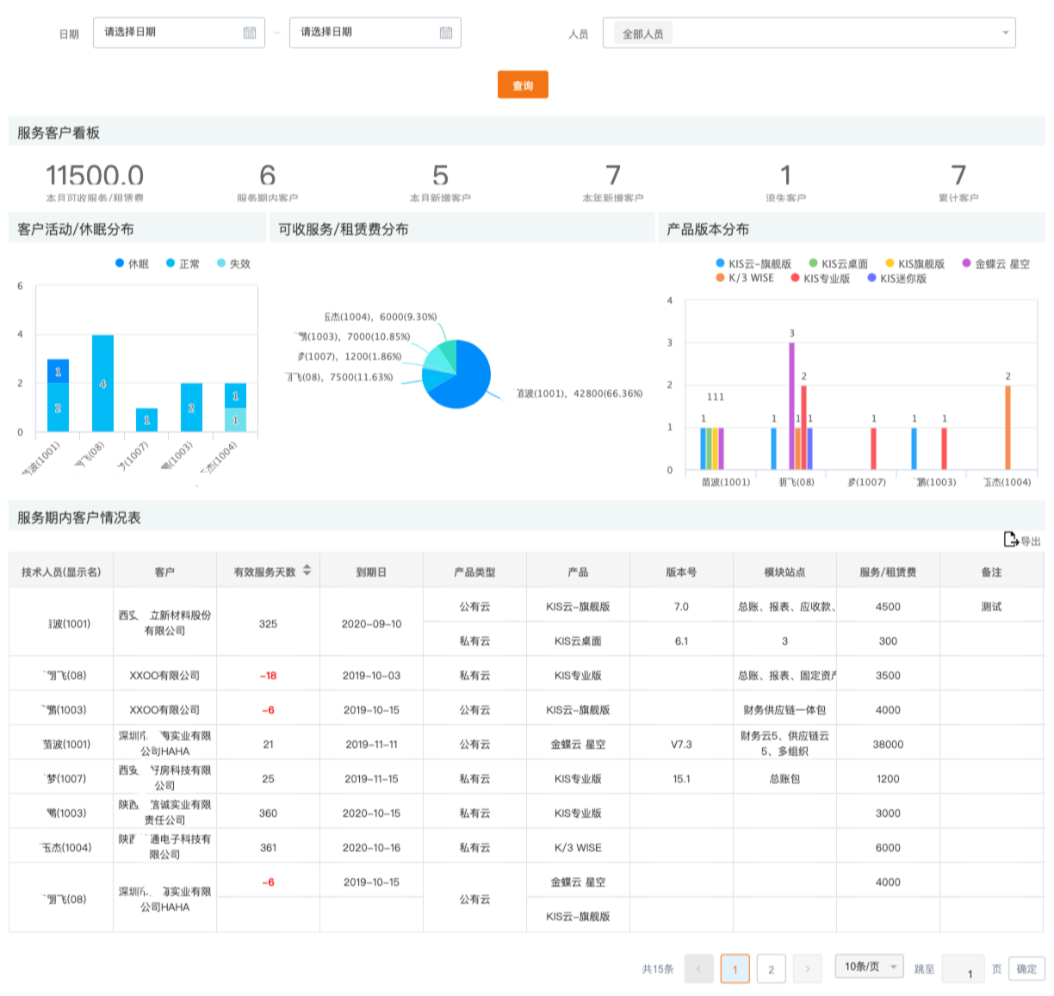Hide 金蝶云 星空 legend series
1054x996 pixels.
[995, 263]
